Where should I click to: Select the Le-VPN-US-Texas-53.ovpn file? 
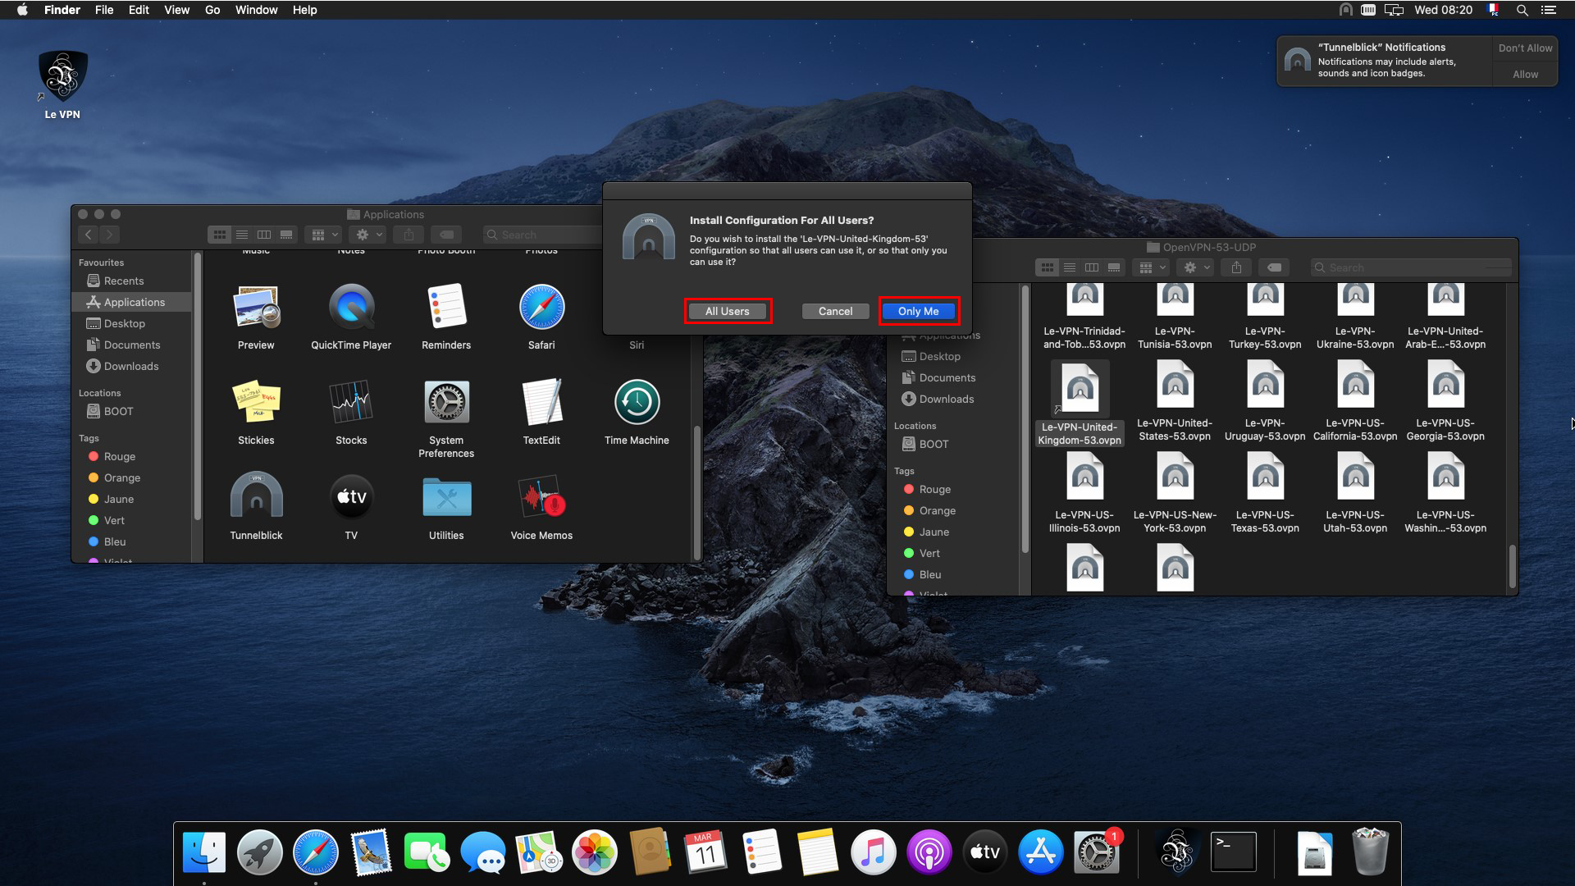pos(1265,477)
